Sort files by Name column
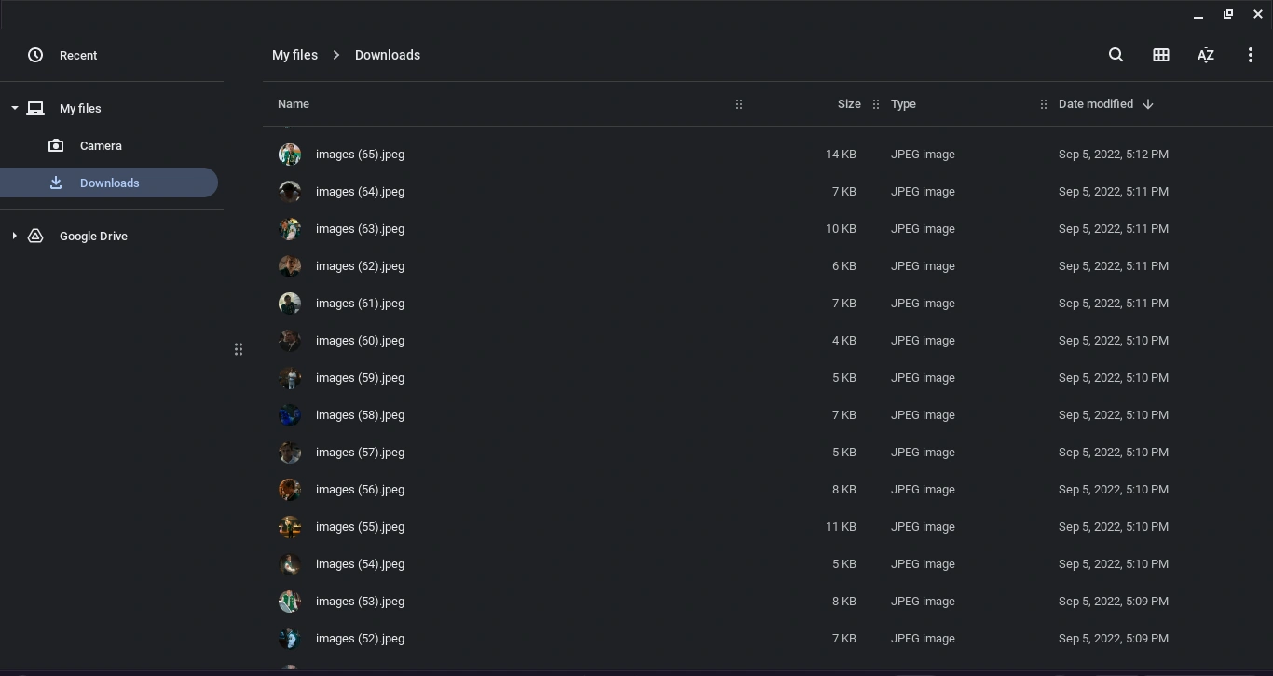 click(294, 104)
